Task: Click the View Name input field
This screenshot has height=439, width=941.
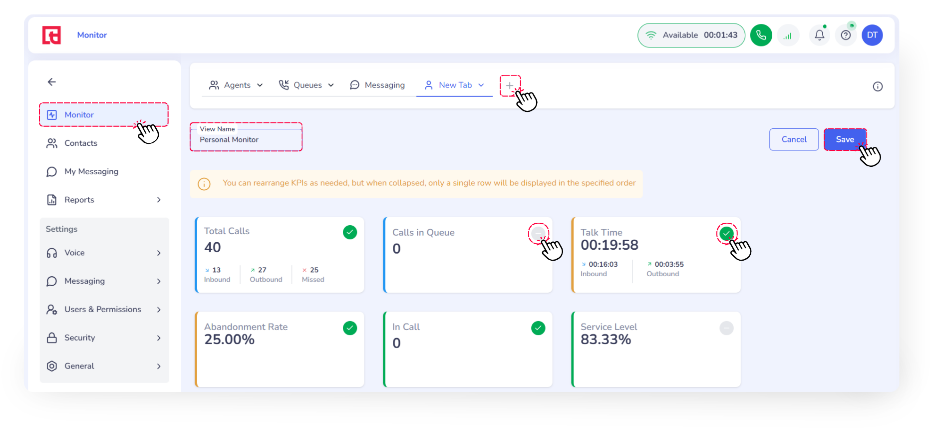Action: [x=246, y=140]
